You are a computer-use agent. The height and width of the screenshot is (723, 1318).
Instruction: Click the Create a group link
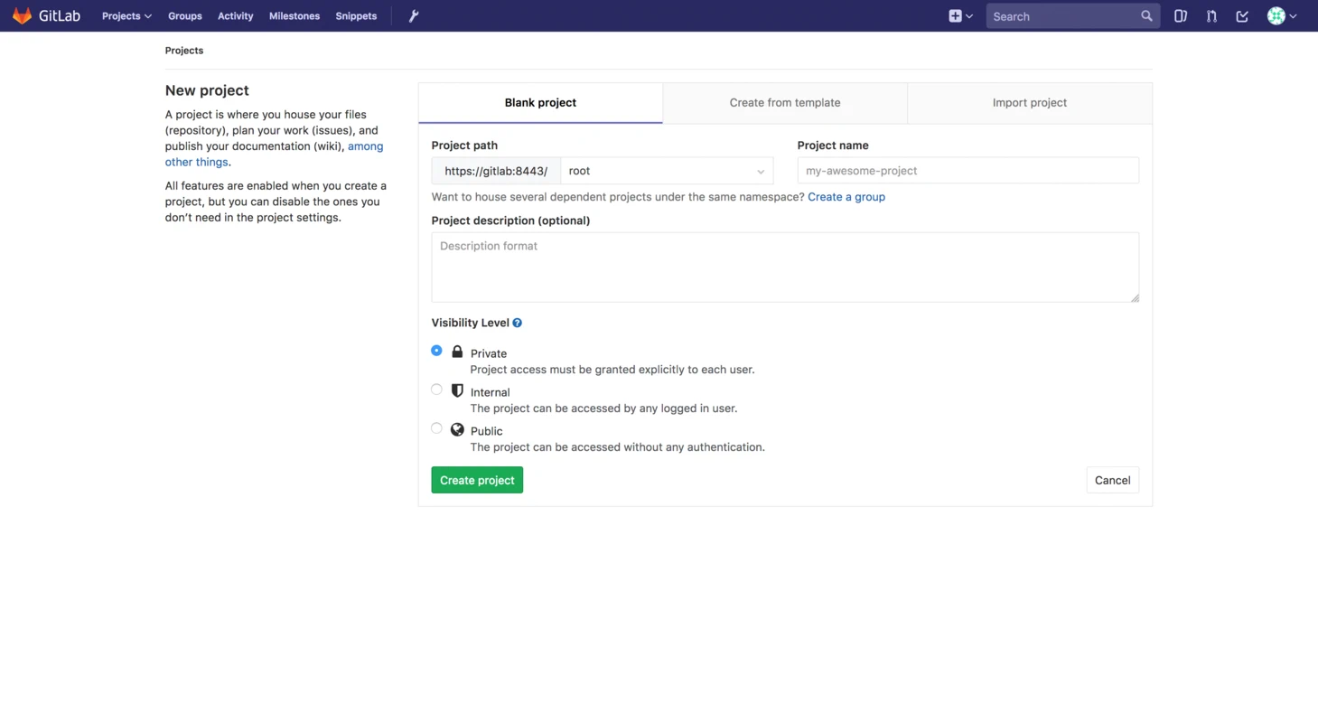tap(846, 197)
